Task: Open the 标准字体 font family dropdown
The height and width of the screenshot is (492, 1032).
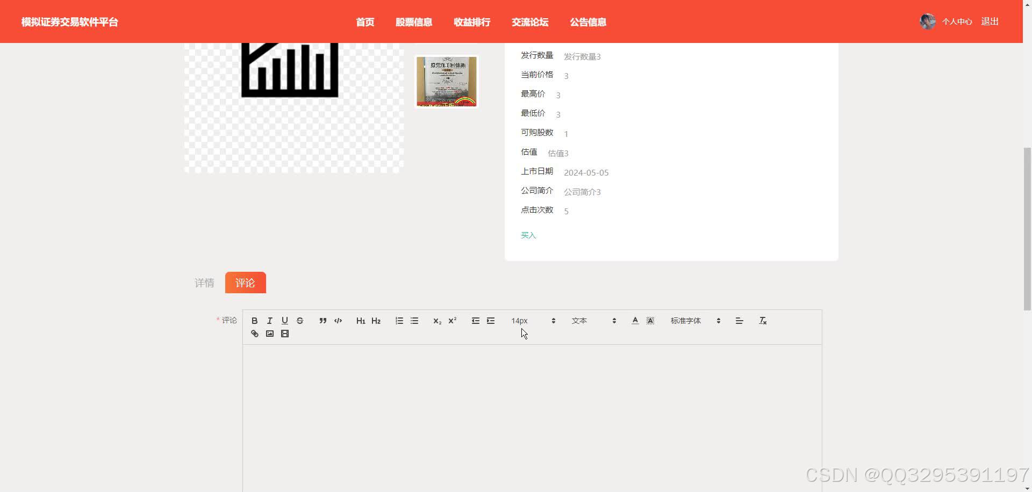Action: 696,321
